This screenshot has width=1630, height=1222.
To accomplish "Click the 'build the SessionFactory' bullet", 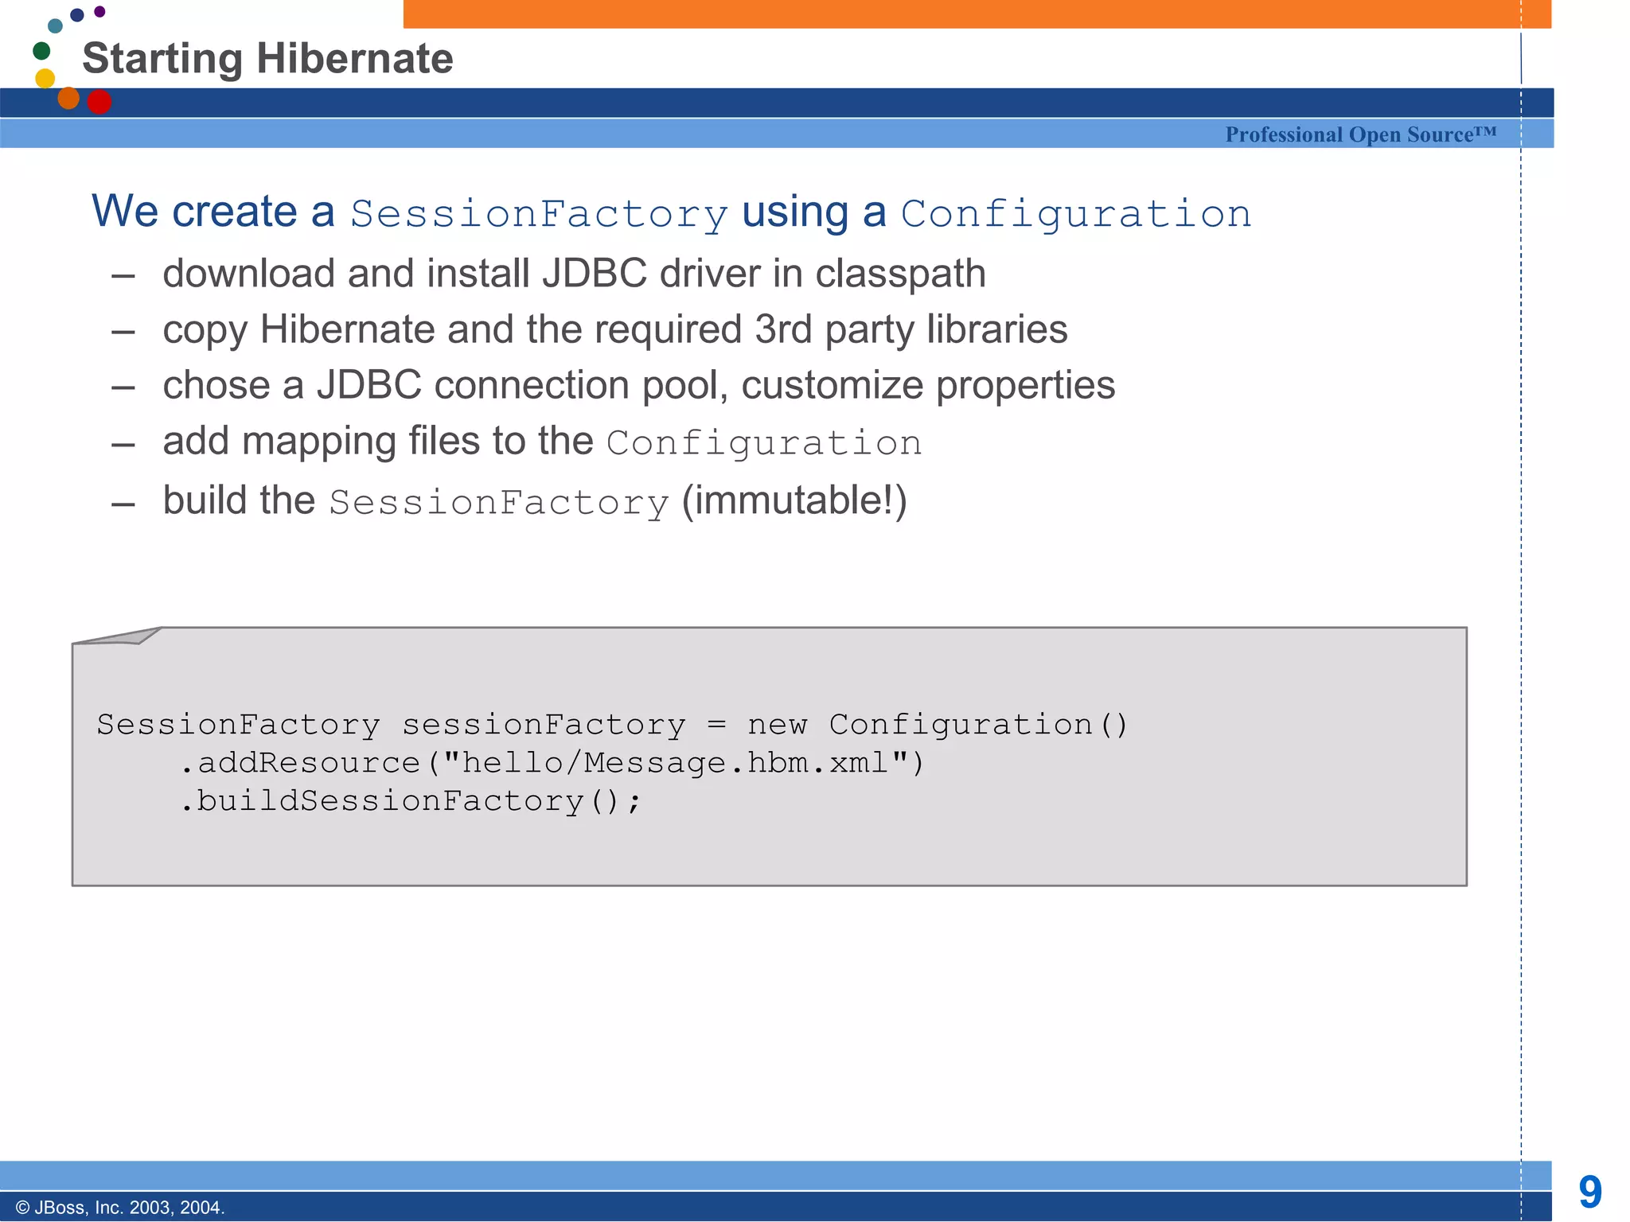I will point(534,501).
